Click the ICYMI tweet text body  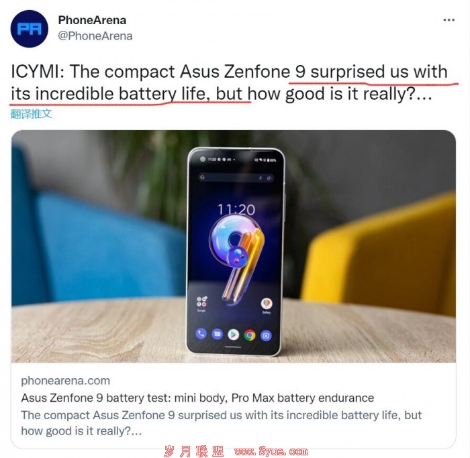coord(230,82)
